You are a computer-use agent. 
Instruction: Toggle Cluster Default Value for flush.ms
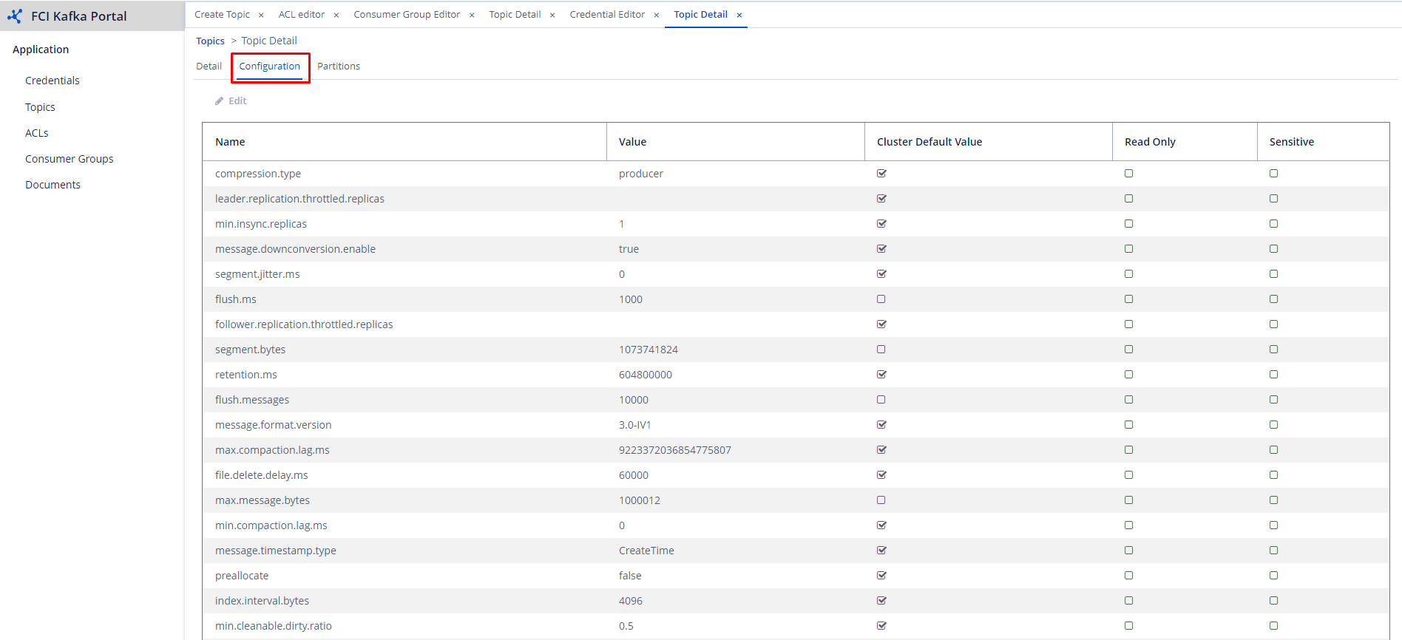[x=881, y=299]
